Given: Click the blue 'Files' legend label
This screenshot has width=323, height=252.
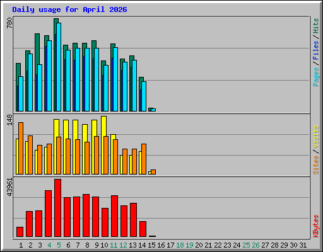Looking at the screenshot, I should tap(316, 50).
